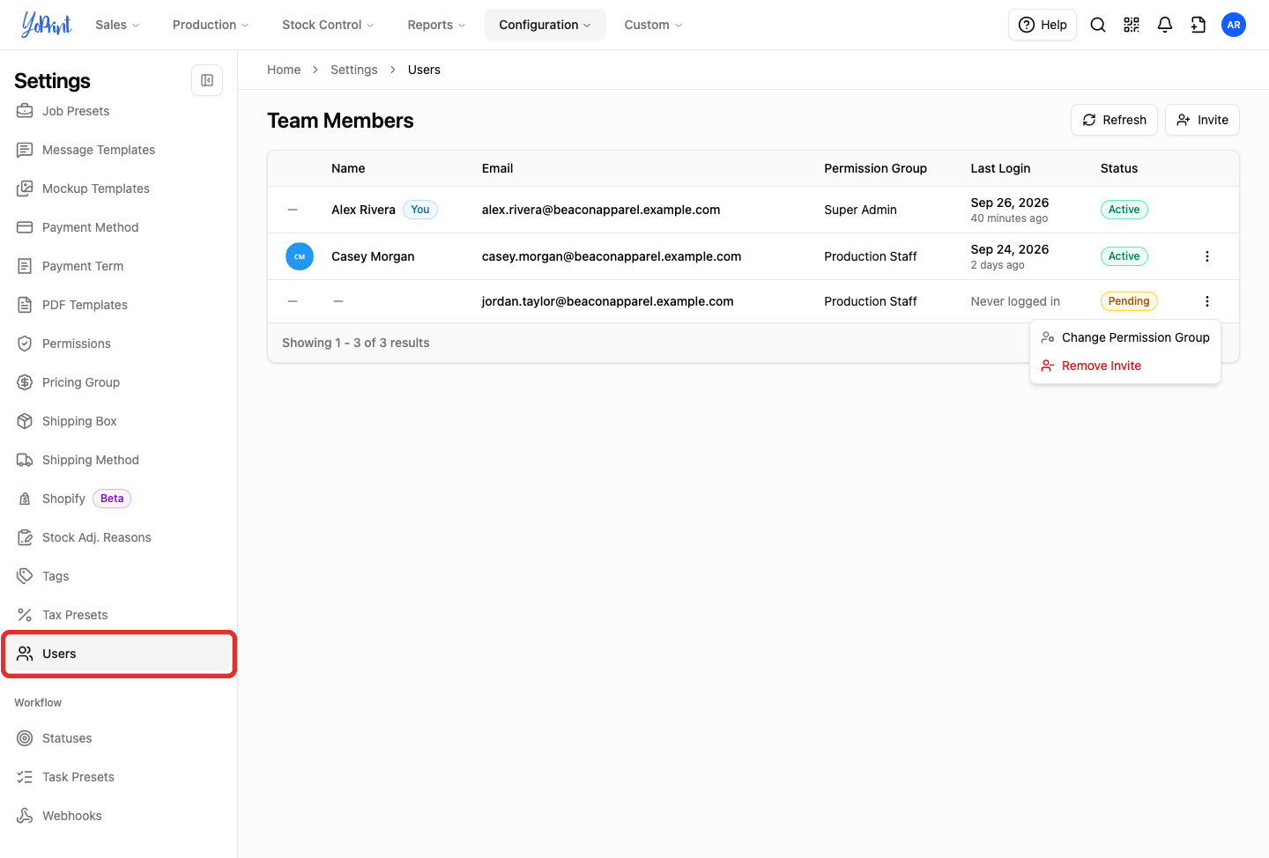Viewport: 1269px width, 858px height.
Task: Open Job Presets settings
Action: (x=119, y=111)
